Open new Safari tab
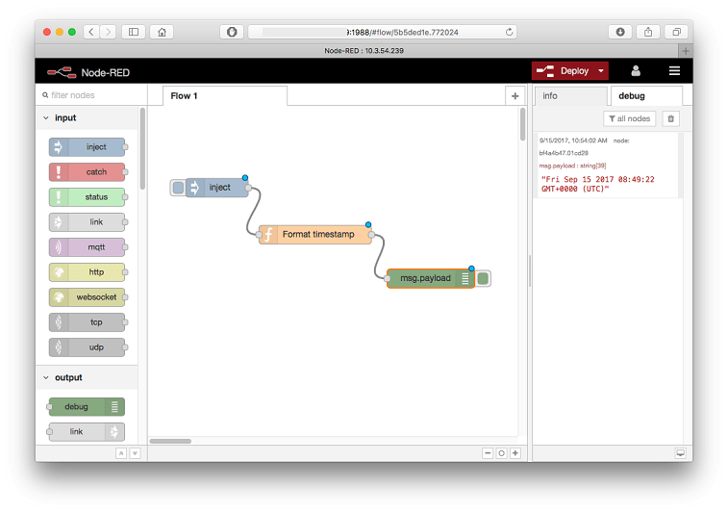This screenshot has height=512, width=728. tap(686, 51)
